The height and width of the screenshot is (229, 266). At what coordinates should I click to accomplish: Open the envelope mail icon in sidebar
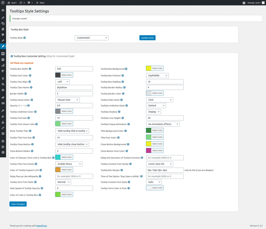[3, 103]
